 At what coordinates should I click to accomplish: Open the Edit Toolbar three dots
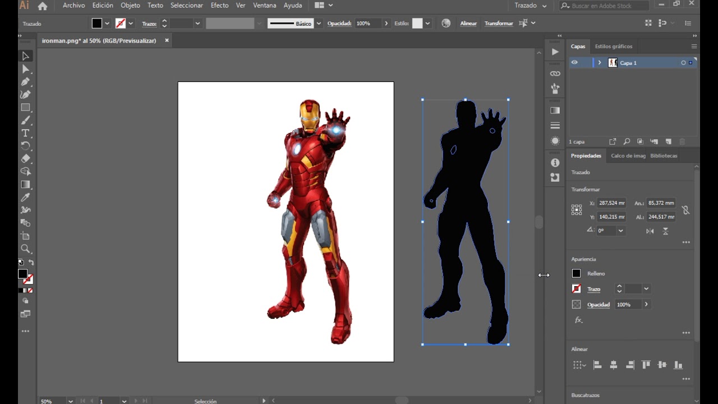(25, 332)
